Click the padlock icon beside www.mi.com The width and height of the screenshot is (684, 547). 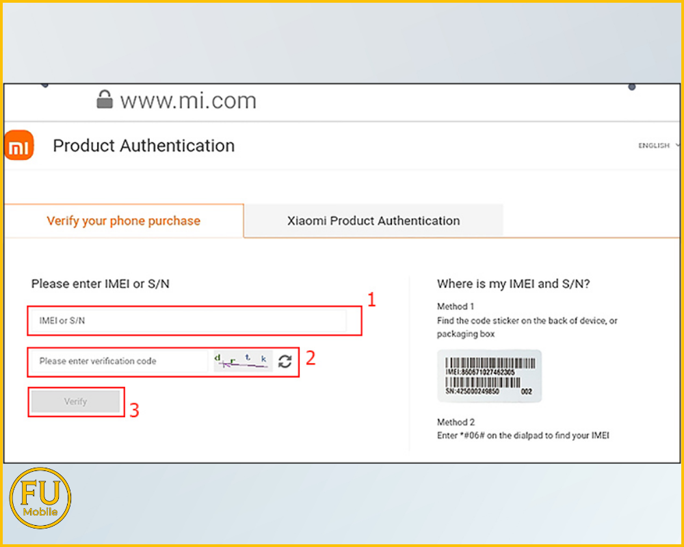coord(104,100)
